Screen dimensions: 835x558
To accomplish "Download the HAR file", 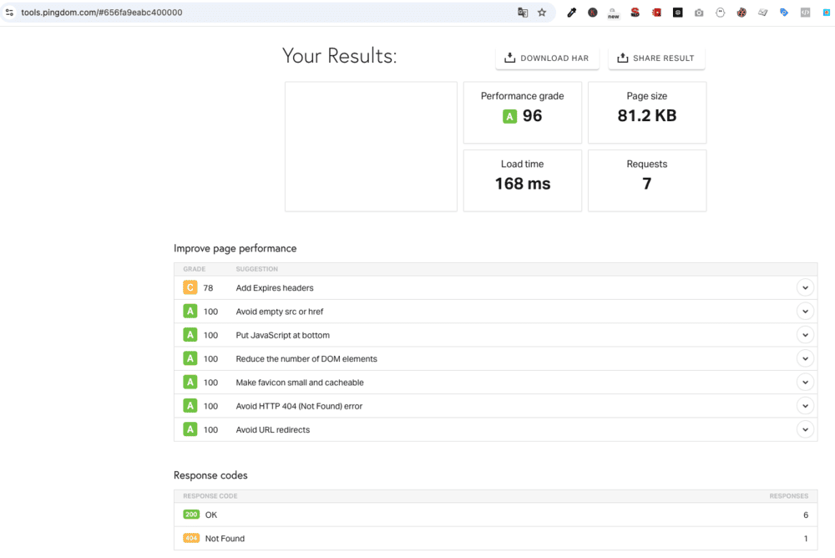I will click(x=547, y=58).
